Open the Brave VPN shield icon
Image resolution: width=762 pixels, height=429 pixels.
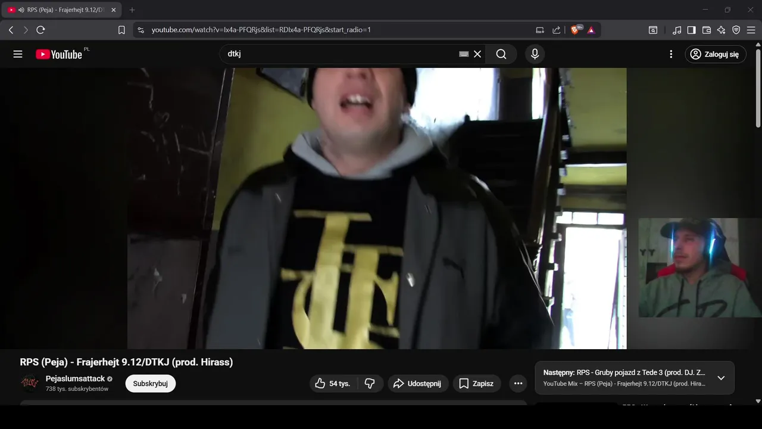pos(736,30)
